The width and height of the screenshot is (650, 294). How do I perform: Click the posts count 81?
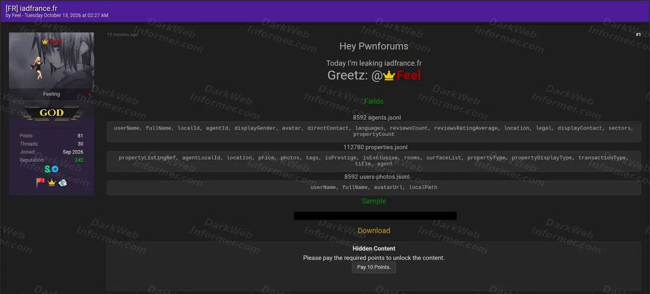pyautogui.click(x=80, y=136)
